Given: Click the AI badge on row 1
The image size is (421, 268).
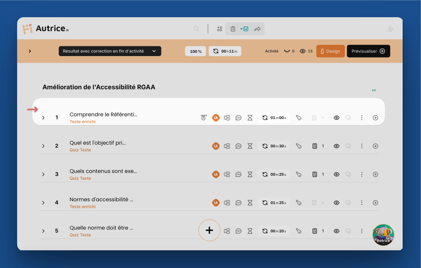Looking at the screenshot, I should [216, 118].
